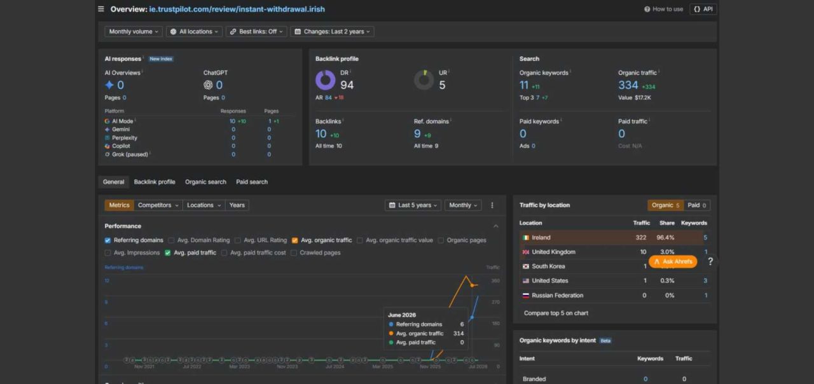Click Compare top 5 on chart
814x384 pixels.
point(556,313)
